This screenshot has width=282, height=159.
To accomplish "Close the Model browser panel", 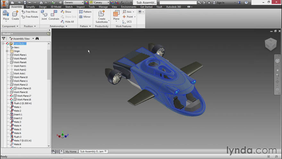I will 49,30.
